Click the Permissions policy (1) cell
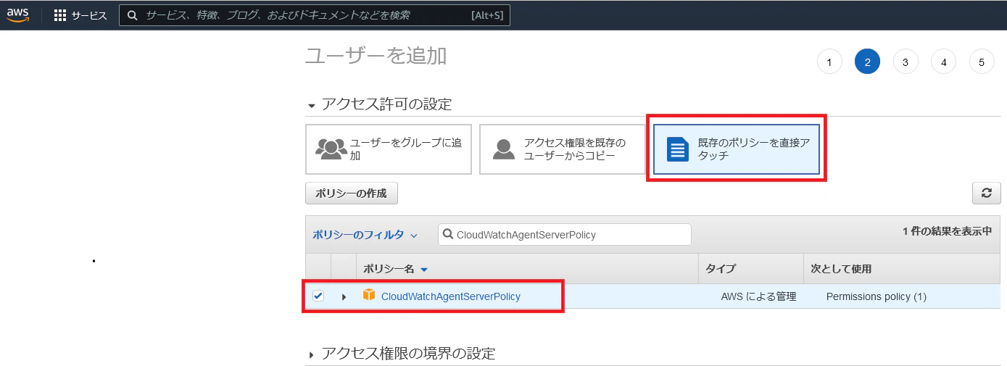The image size is (1007, 366). coord(877,296)
